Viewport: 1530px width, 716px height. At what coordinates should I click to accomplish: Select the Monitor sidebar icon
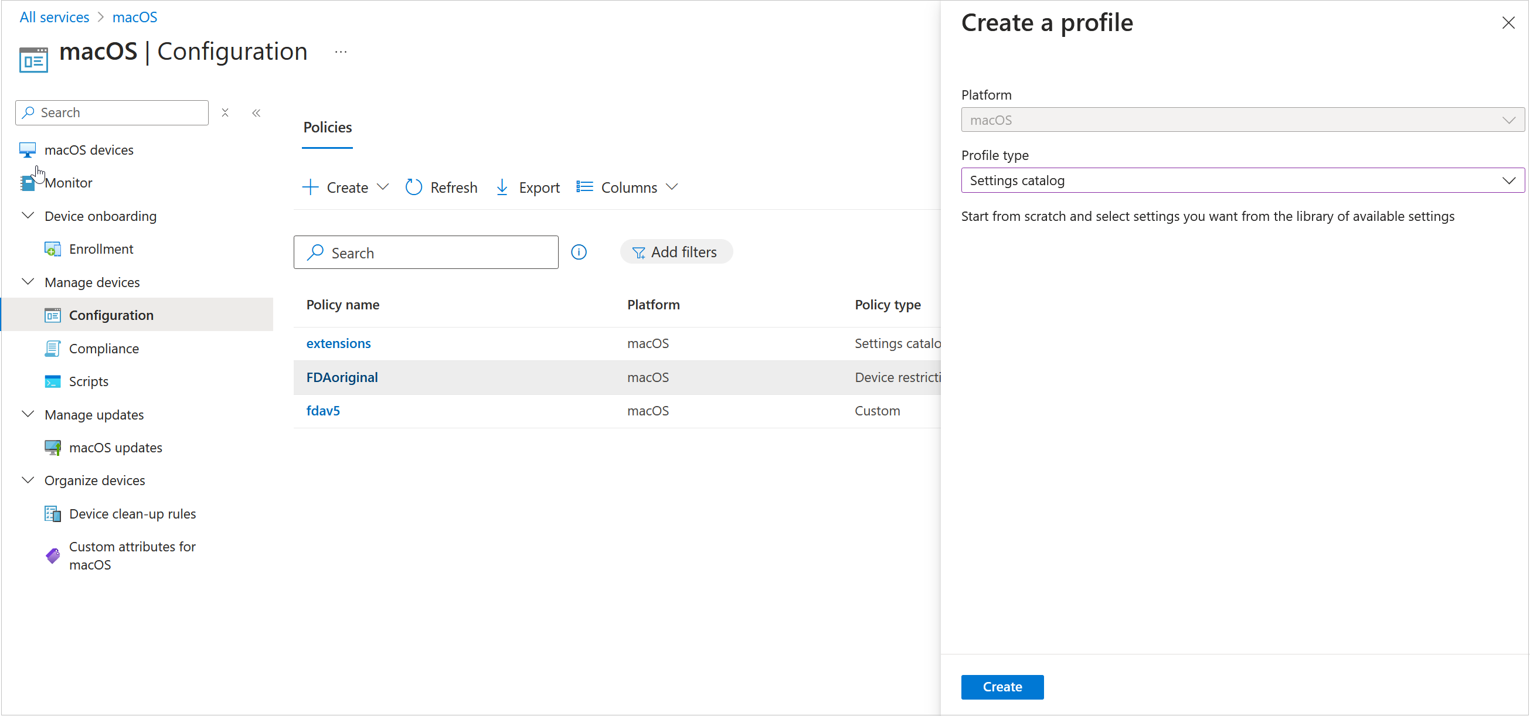coord(28,182)
